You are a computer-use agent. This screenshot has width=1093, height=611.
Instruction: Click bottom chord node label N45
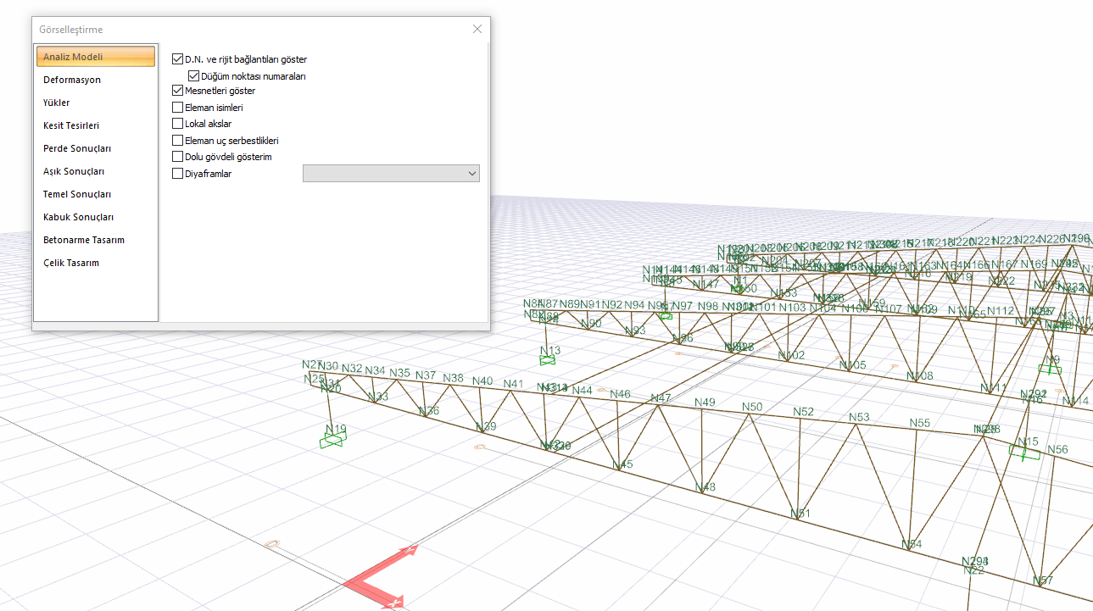pyautogui.click(x=622, y=464)
